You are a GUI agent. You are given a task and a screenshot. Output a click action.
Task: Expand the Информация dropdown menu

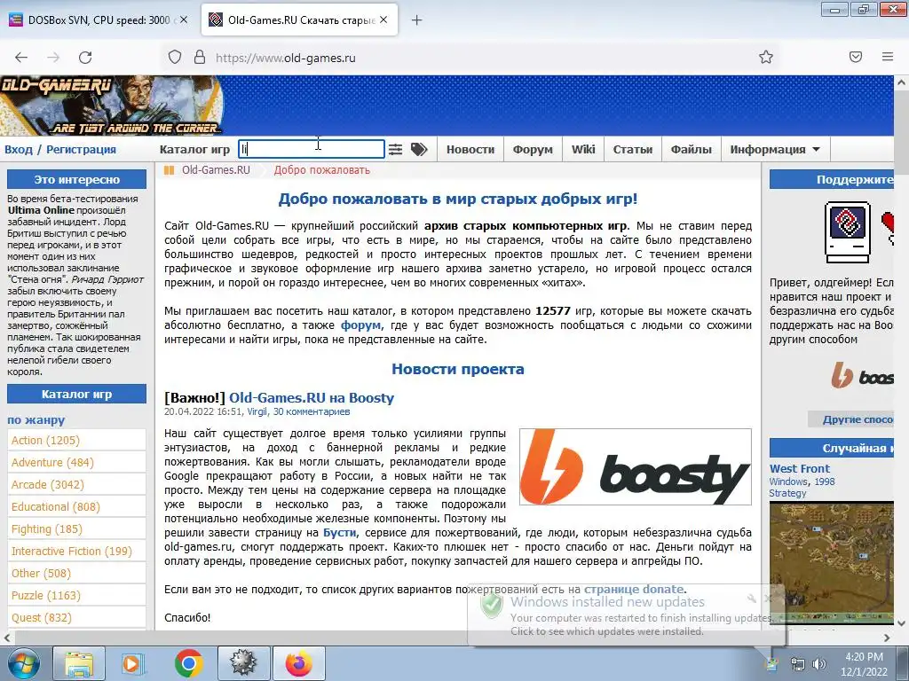(775, 149)
